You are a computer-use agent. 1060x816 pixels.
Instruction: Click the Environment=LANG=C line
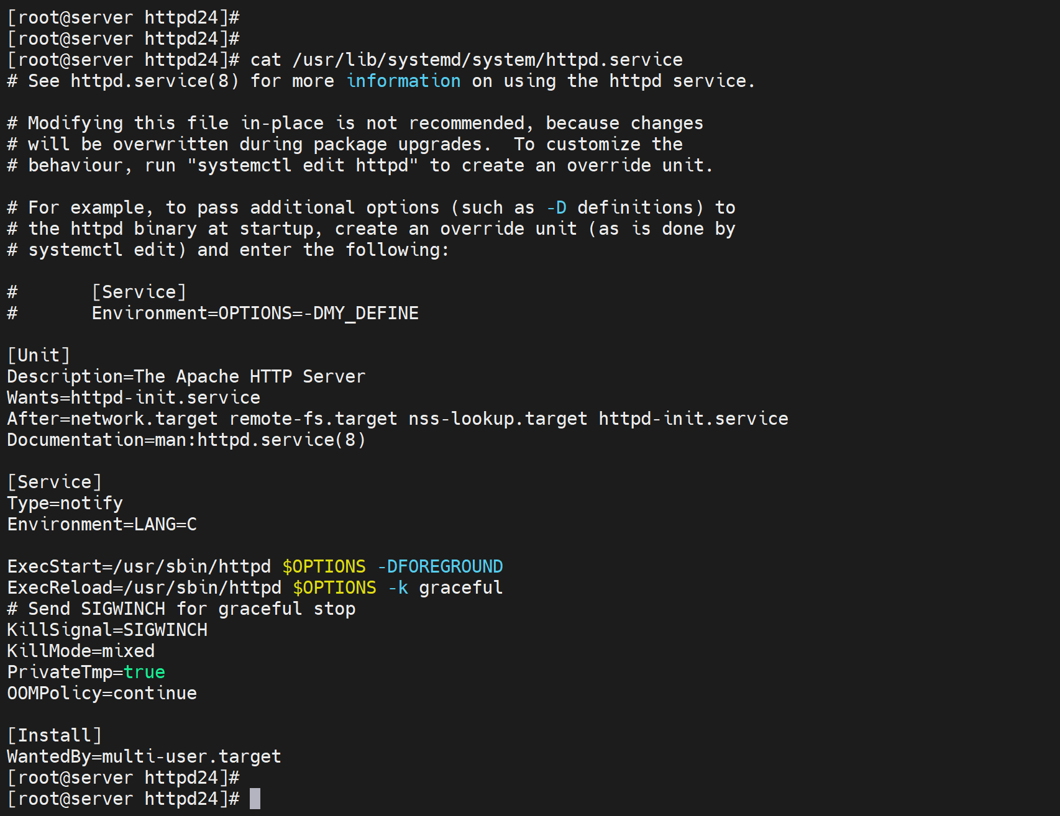point(102,524)
